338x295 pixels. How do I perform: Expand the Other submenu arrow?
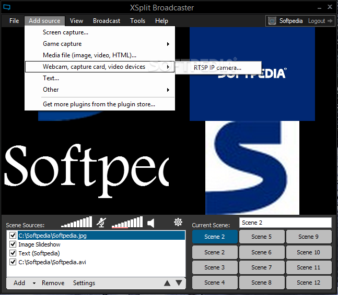coord(168,90)
